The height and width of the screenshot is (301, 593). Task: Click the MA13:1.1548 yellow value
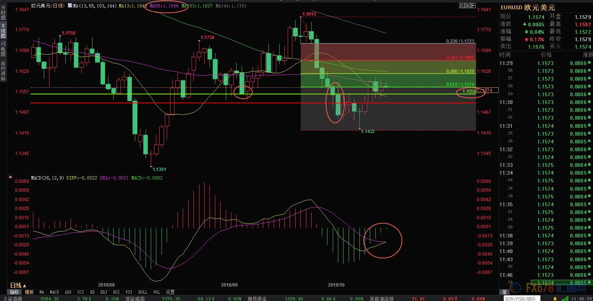[132, 6]
